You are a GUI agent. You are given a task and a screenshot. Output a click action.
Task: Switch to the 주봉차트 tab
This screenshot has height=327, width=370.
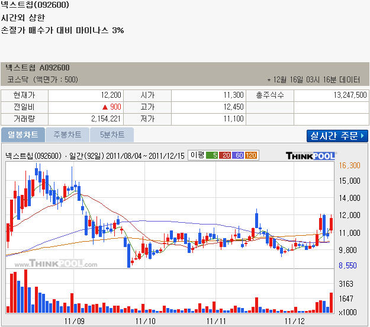pyautogui.click(x=67, y=135)
